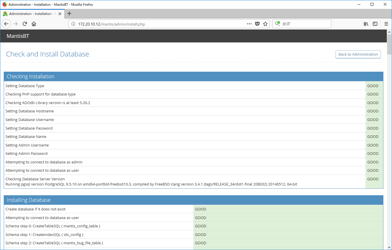This screenshot has height=250, width=392.
Task: Select the Setting Database Name label
Action: 26,137
